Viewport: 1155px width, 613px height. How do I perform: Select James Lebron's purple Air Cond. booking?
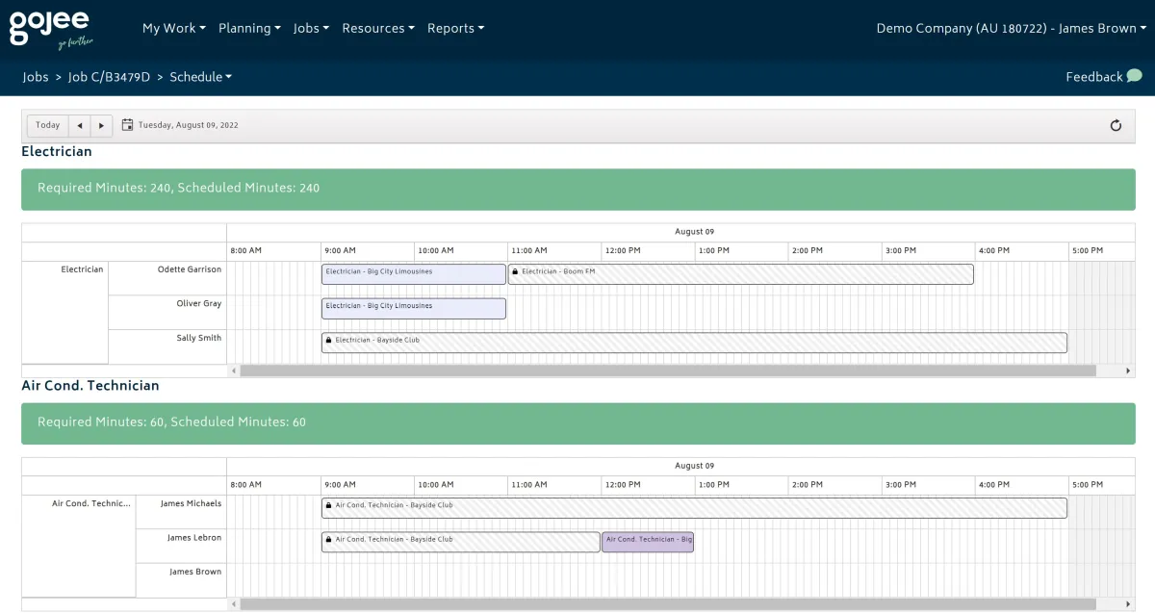pyautogui.click(x=648, y=542)
